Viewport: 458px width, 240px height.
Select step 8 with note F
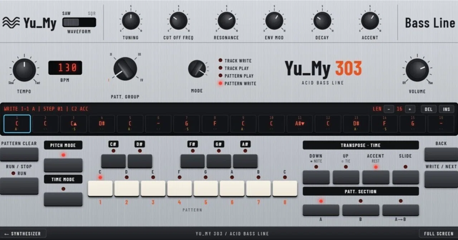click(215, 124)
